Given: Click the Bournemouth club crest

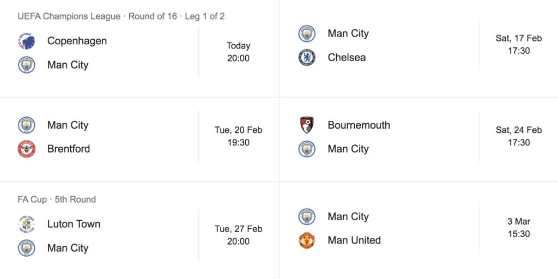Looking at the screenshot, I should (x=307, y=125).
